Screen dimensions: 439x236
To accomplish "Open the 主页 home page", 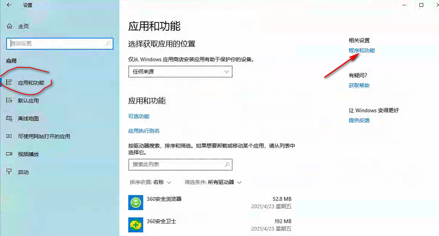I will [24, 26].
